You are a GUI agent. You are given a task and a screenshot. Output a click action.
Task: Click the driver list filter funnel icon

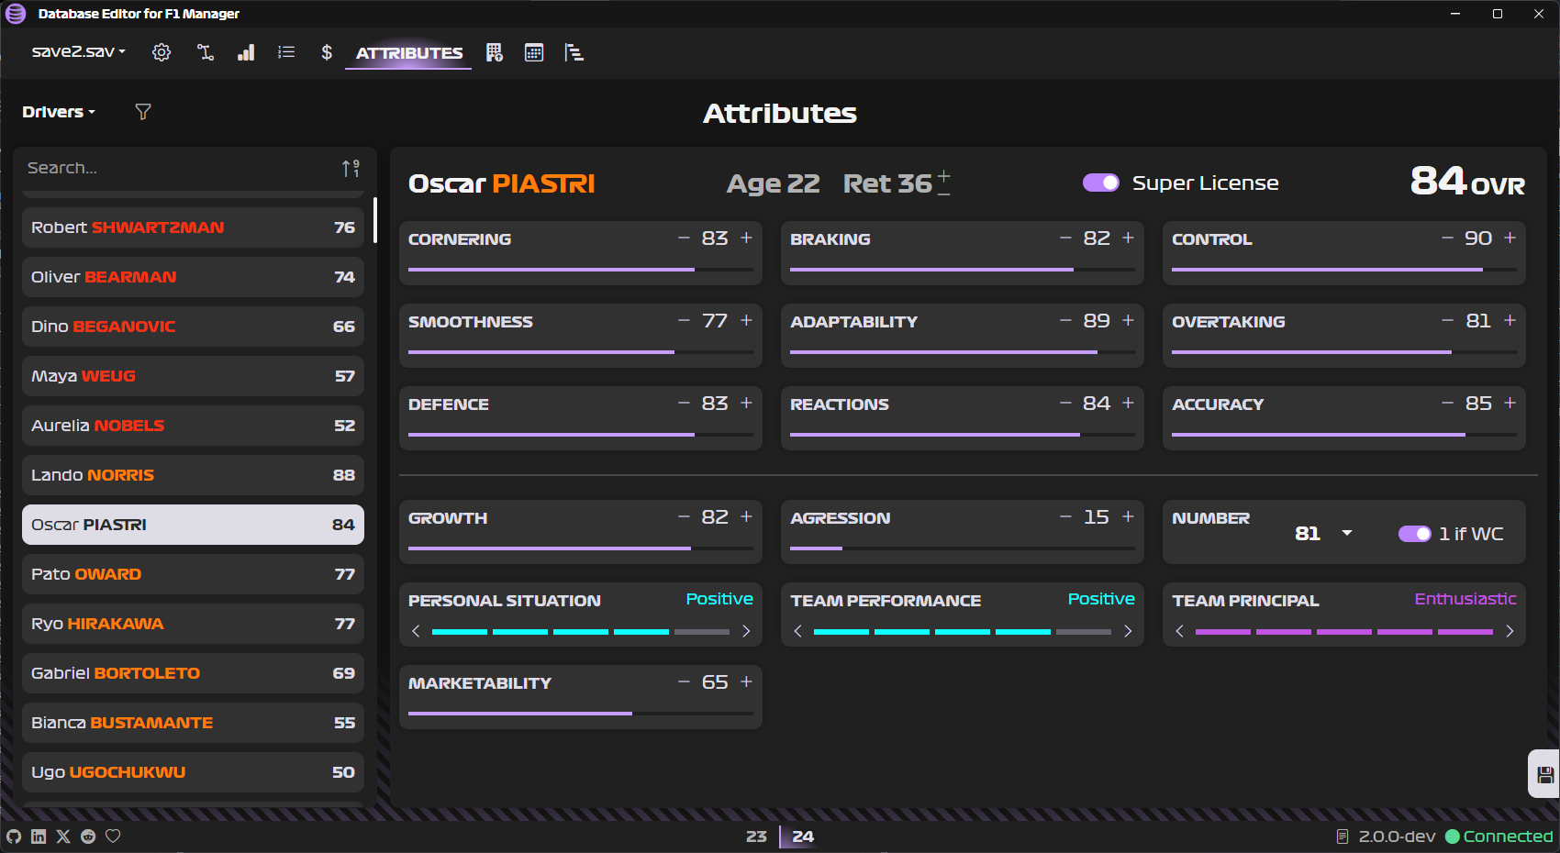pyautogui.click(x=143, y=112)
